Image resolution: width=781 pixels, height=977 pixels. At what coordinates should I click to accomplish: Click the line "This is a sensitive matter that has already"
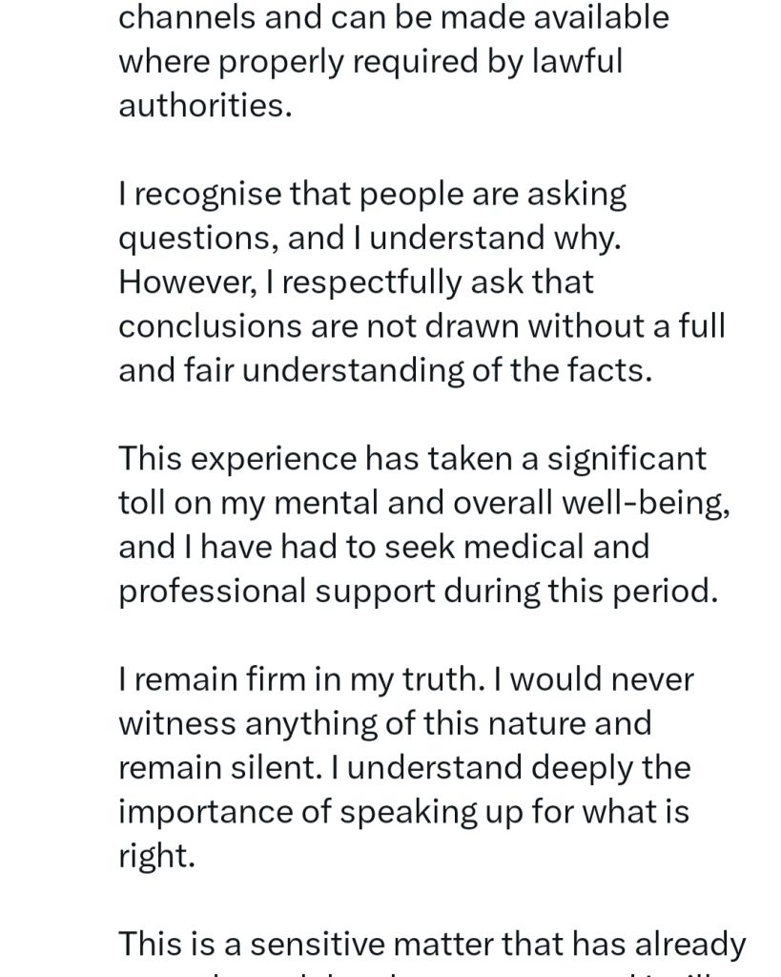coord(431,944)
